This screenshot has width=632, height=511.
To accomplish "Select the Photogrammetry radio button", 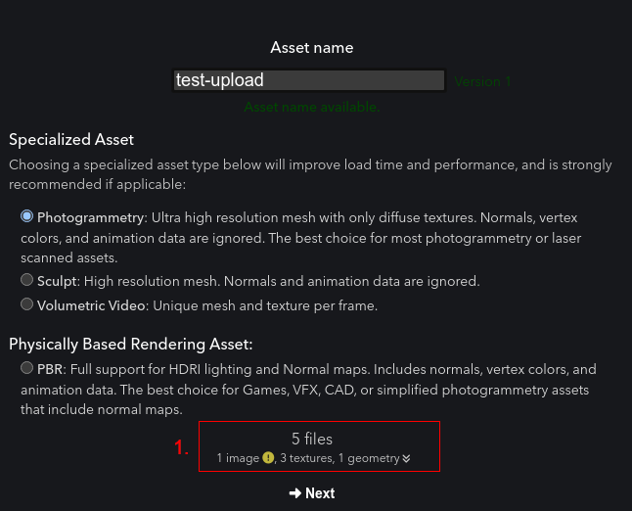I will [x=27, y=216].
